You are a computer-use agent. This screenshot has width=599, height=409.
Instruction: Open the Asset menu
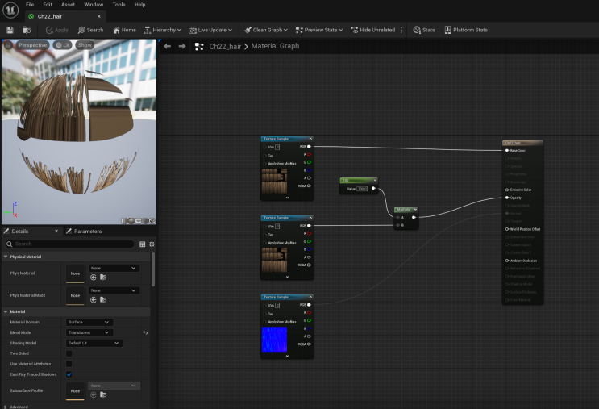(68, 5)
